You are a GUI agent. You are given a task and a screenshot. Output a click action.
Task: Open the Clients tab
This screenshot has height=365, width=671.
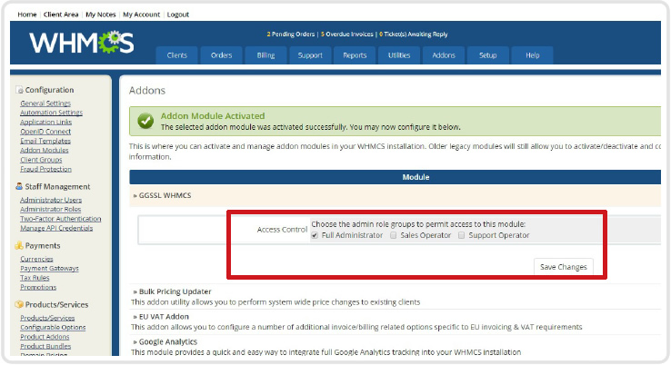pyautogui.click(x=176, y=55)
